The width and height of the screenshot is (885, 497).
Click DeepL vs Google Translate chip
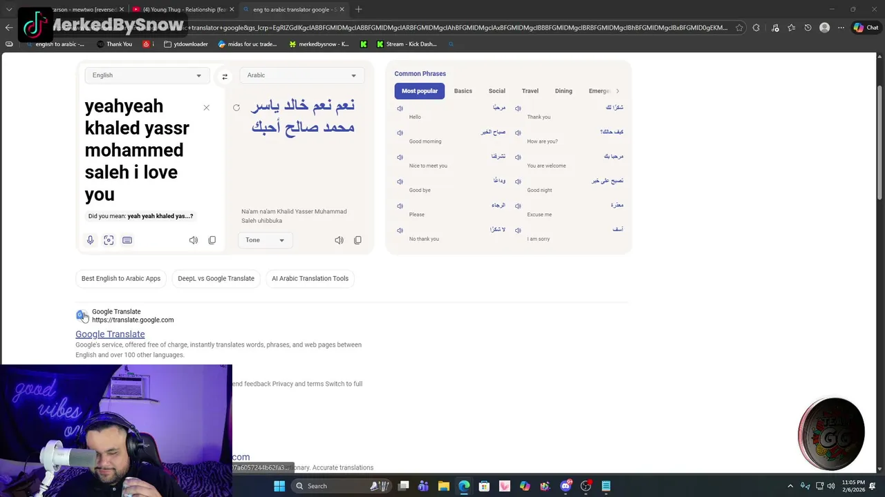pyautogui.click(x=216, y=278)
